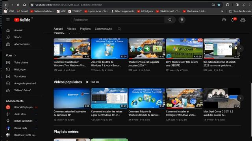The height and width of the screenshot is (141, 252).
Task: Open LIVE Windows XP 20 ans thumbnail
Action: point(184,49)
